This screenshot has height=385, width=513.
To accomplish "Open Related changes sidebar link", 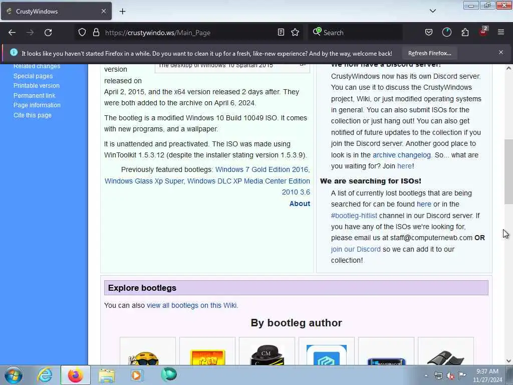I will point(37,66).
